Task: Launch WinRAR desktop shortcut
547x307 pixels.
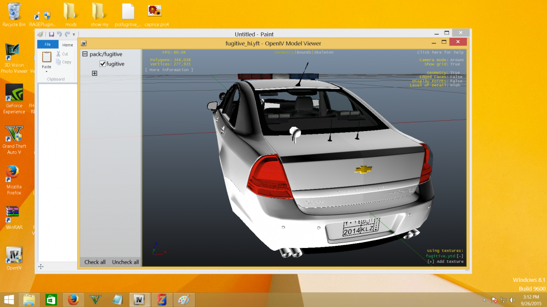Action: 14,218
